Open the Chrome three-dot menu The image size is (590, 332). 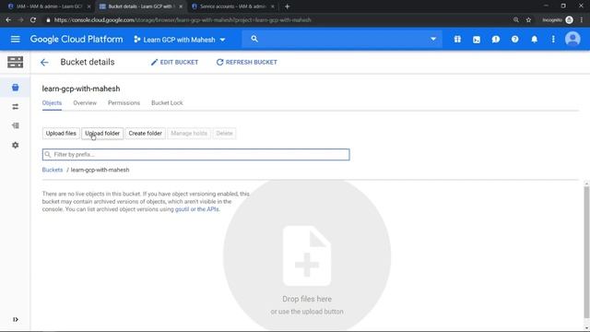point(582,20)
